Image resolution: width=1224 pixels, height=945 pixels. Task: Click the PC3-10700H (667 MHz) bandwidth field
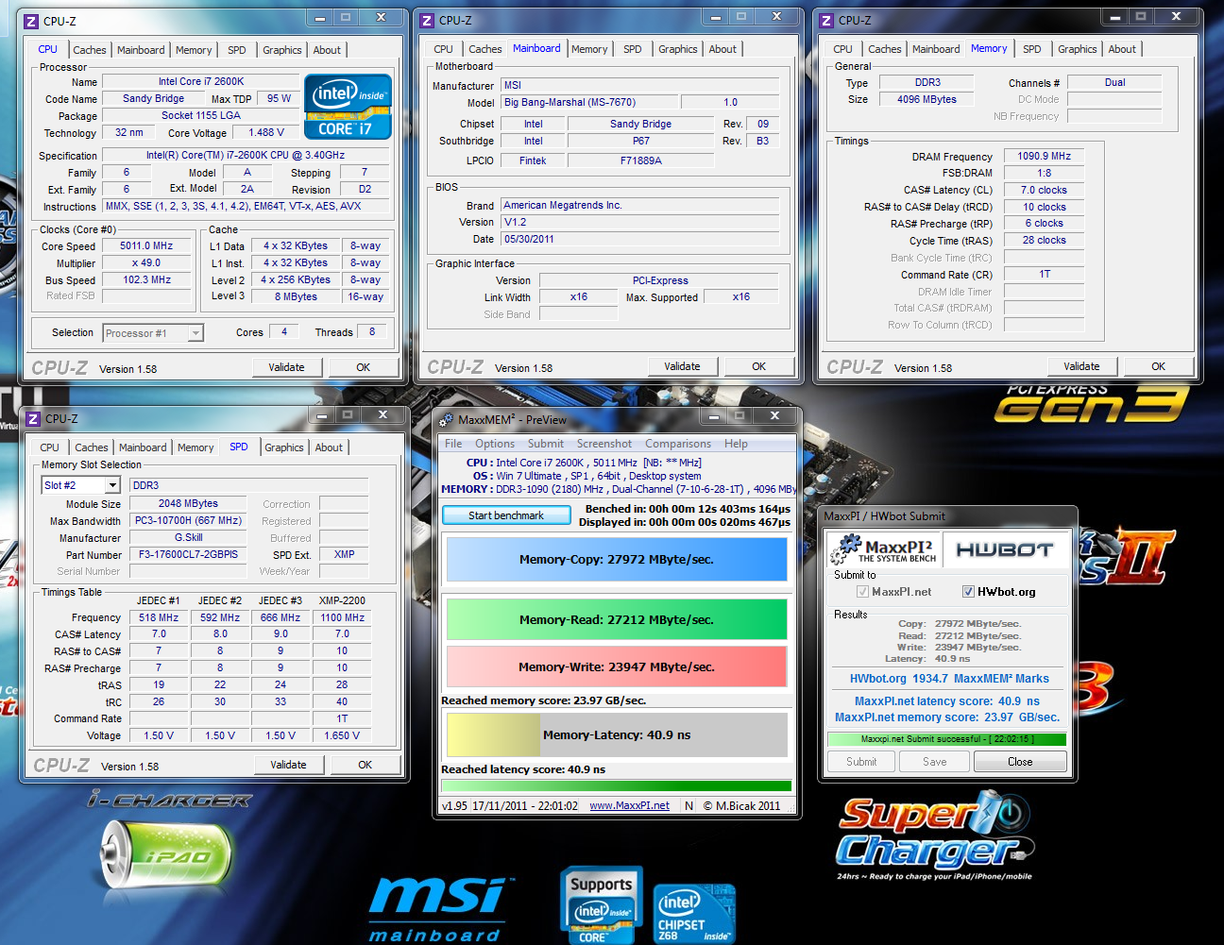188,520
